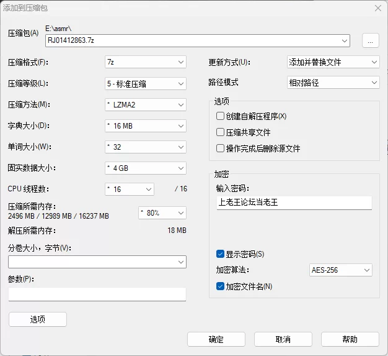
Task: Enable 操作完成后删除源文件 checkbox
Action: (x=220, y=148)
